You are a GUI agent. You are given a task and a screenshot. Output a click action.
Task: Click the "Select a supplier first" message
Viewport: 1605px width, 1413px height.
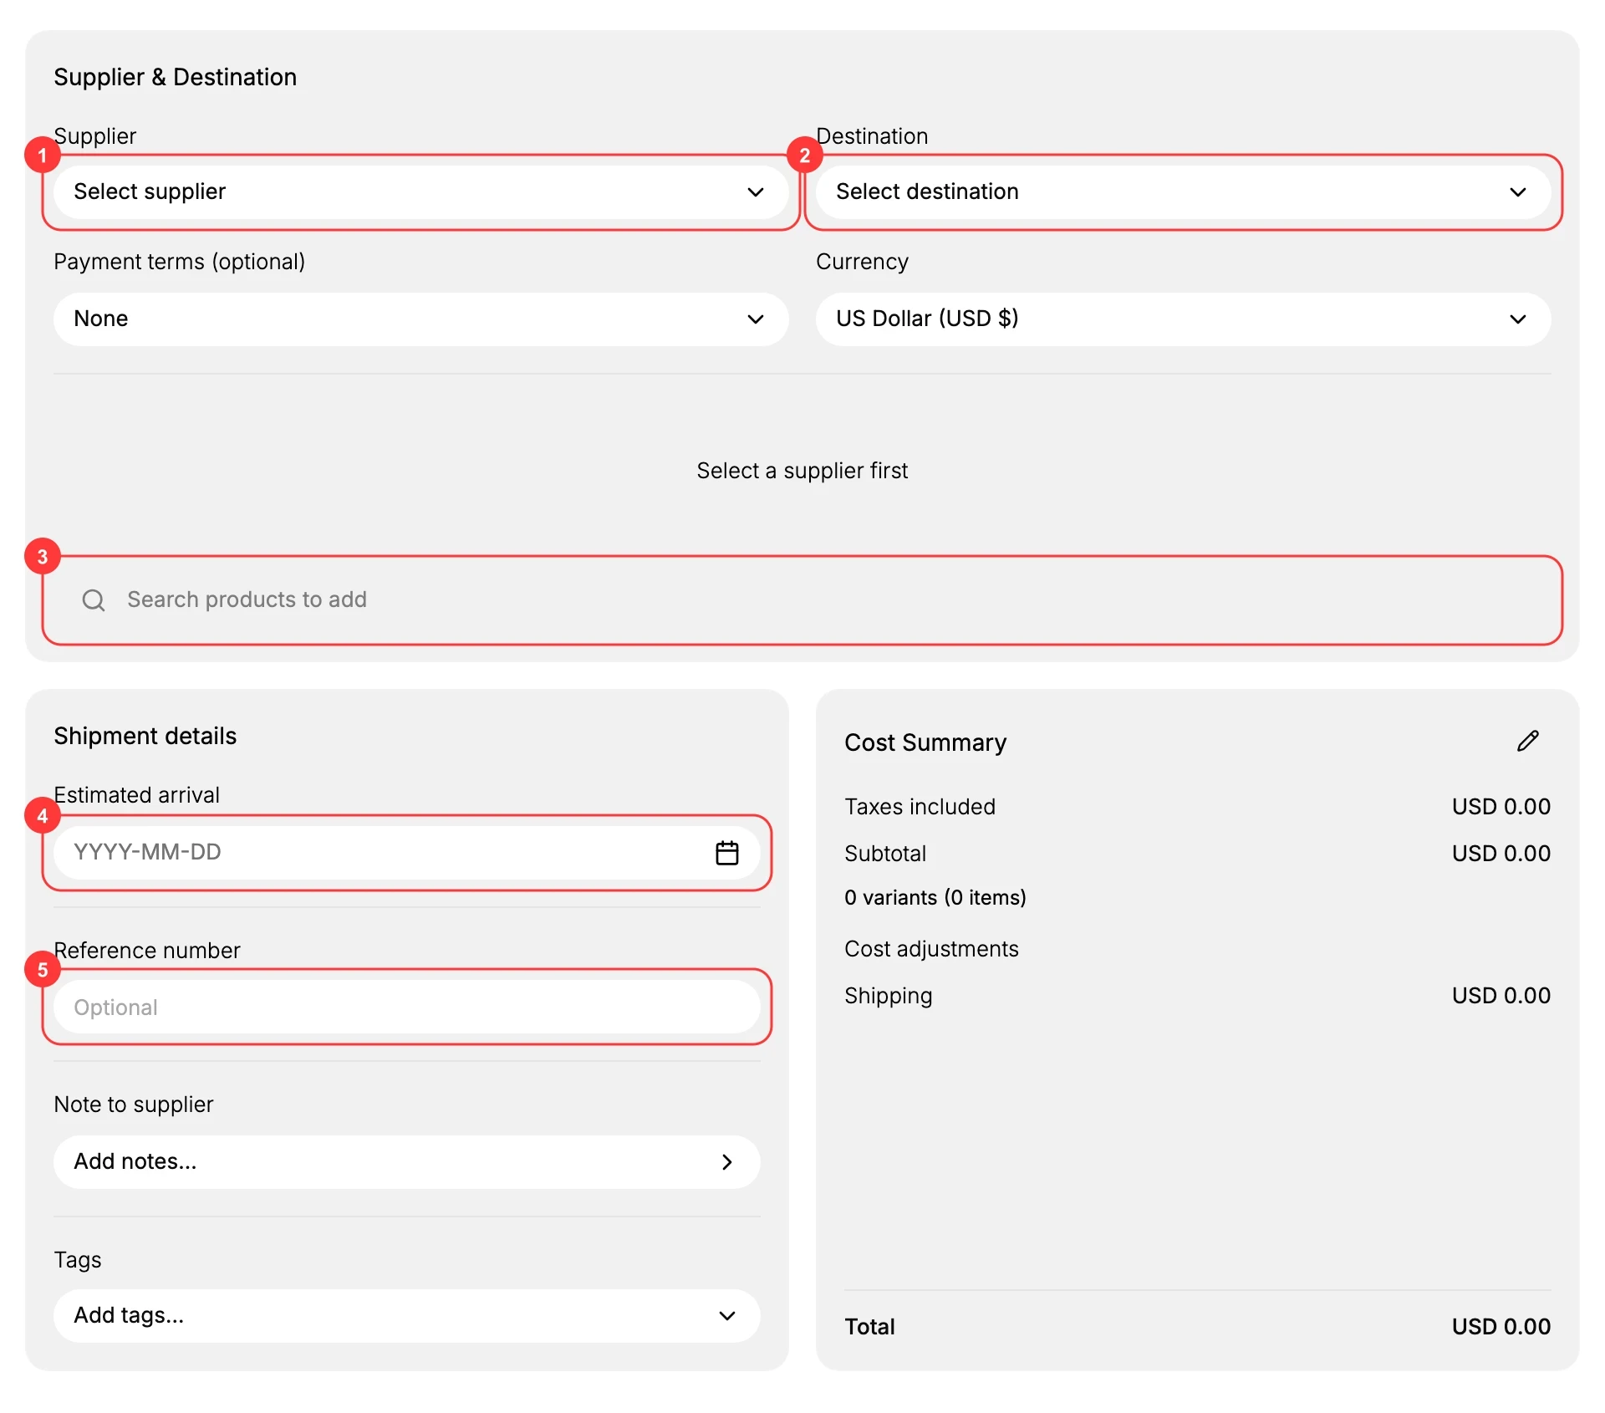coord(802,471)
